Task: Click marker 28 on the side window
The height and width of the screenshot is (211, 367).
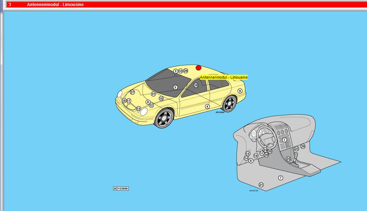Action: pos(196,85)
